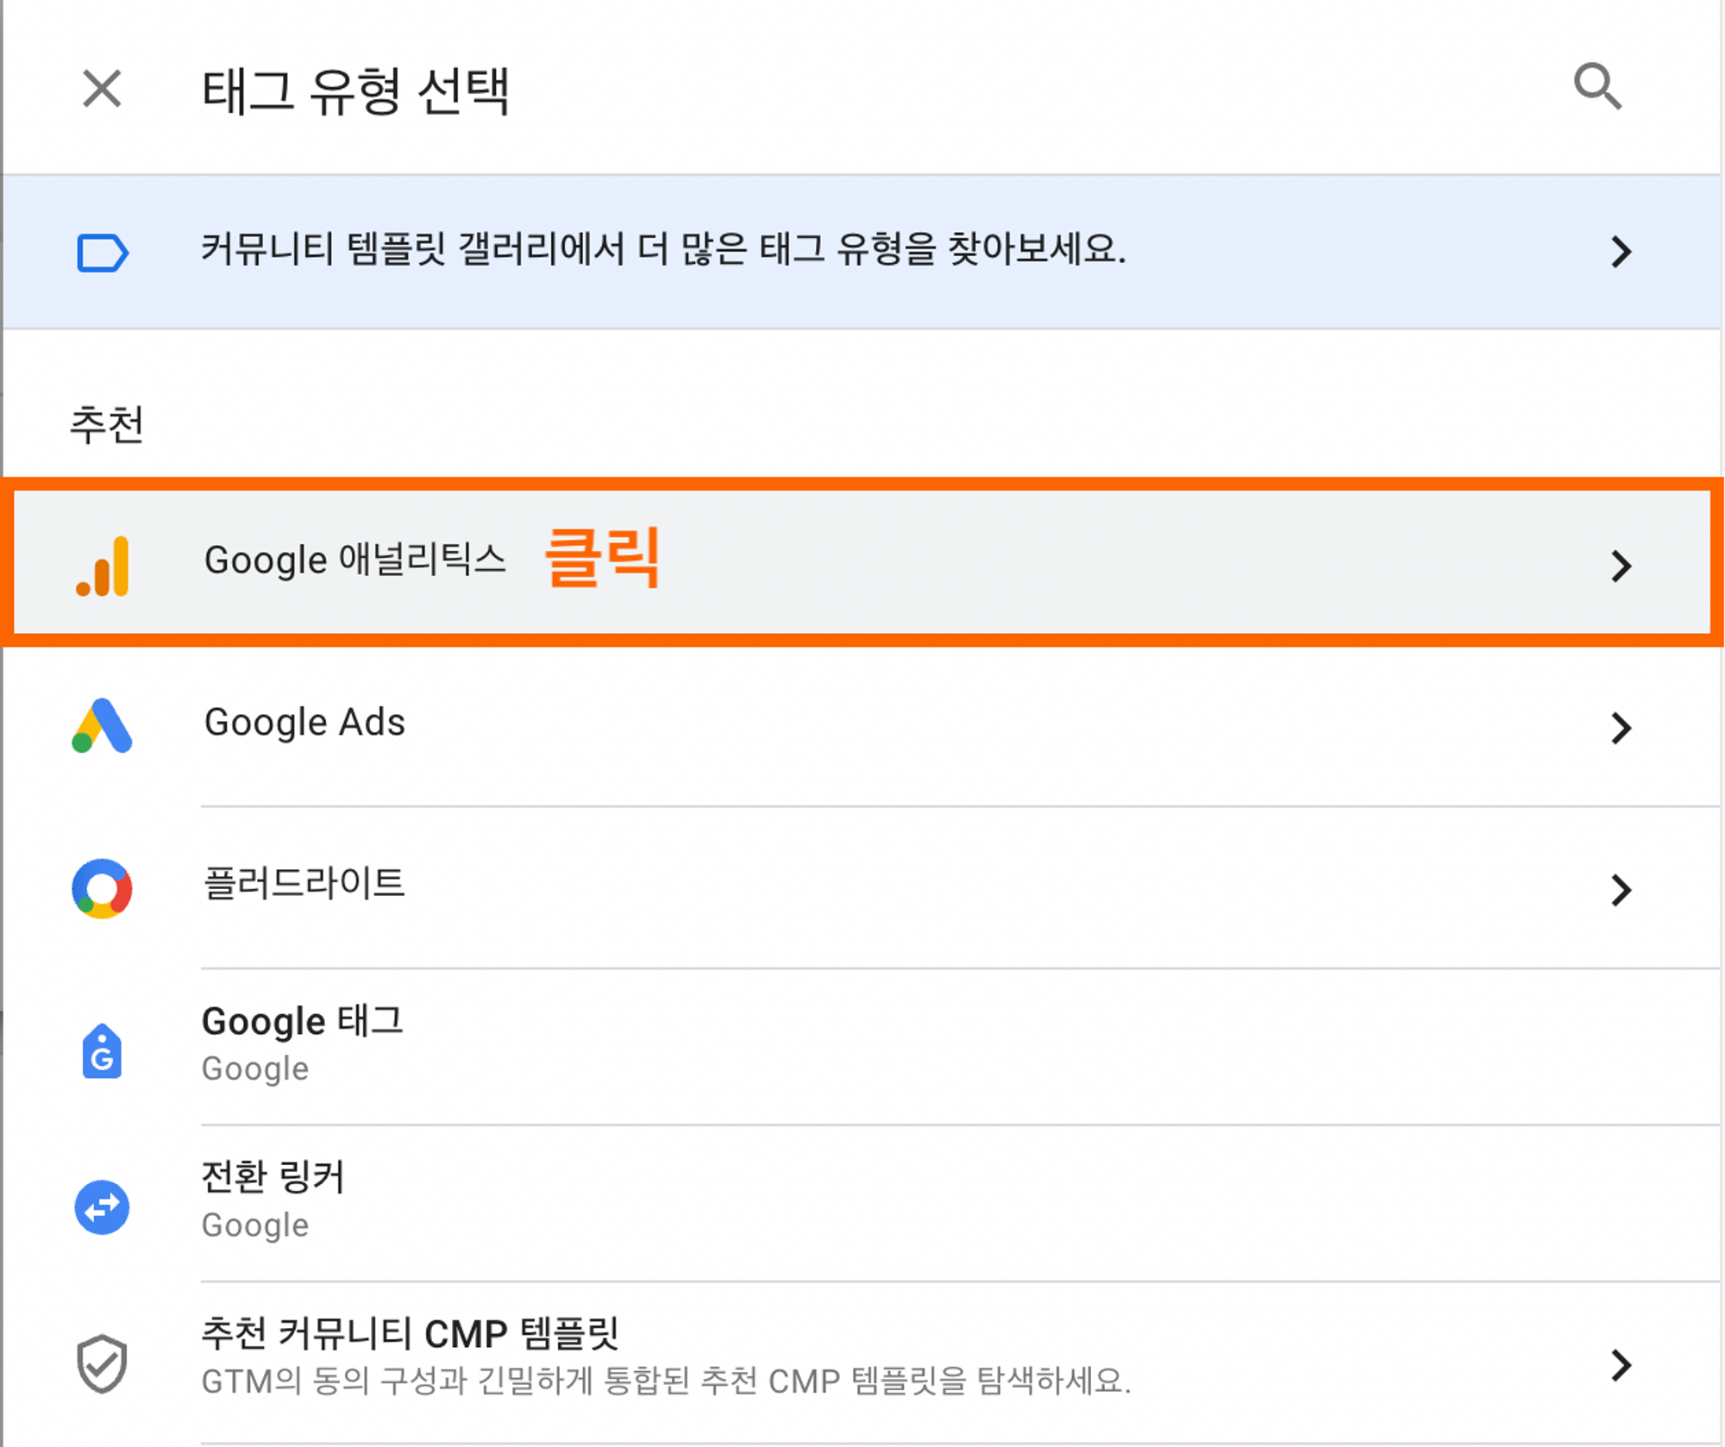
Task: Expand chevron in CMP 템플릿 row
Action: (x=1621, y=1365)
